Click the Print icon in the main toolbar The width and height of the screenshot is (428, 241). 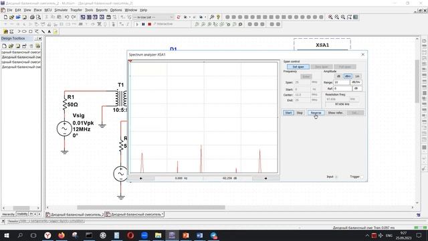pyautogui.click(x=32, y=17)
